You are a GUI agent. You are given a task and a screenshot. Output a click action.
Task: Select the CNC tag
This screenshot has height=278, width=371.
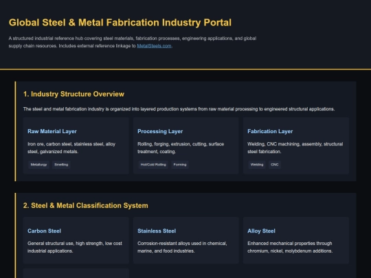click(274, 165)
